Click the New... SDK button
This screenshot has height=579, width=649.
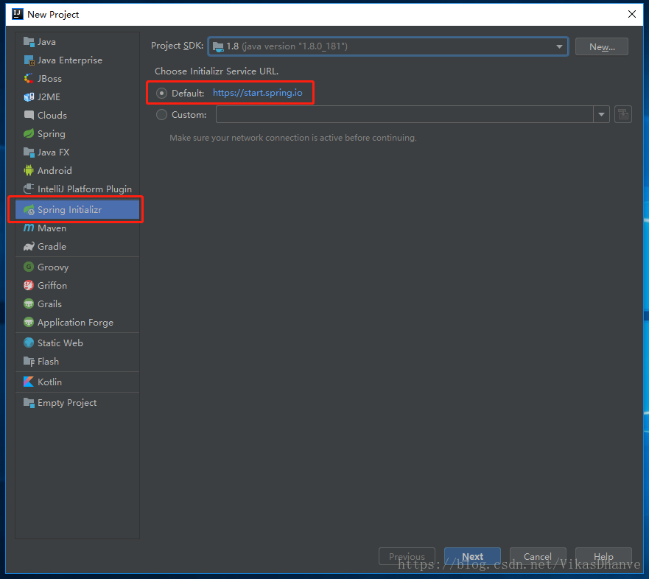click(601, 46)
